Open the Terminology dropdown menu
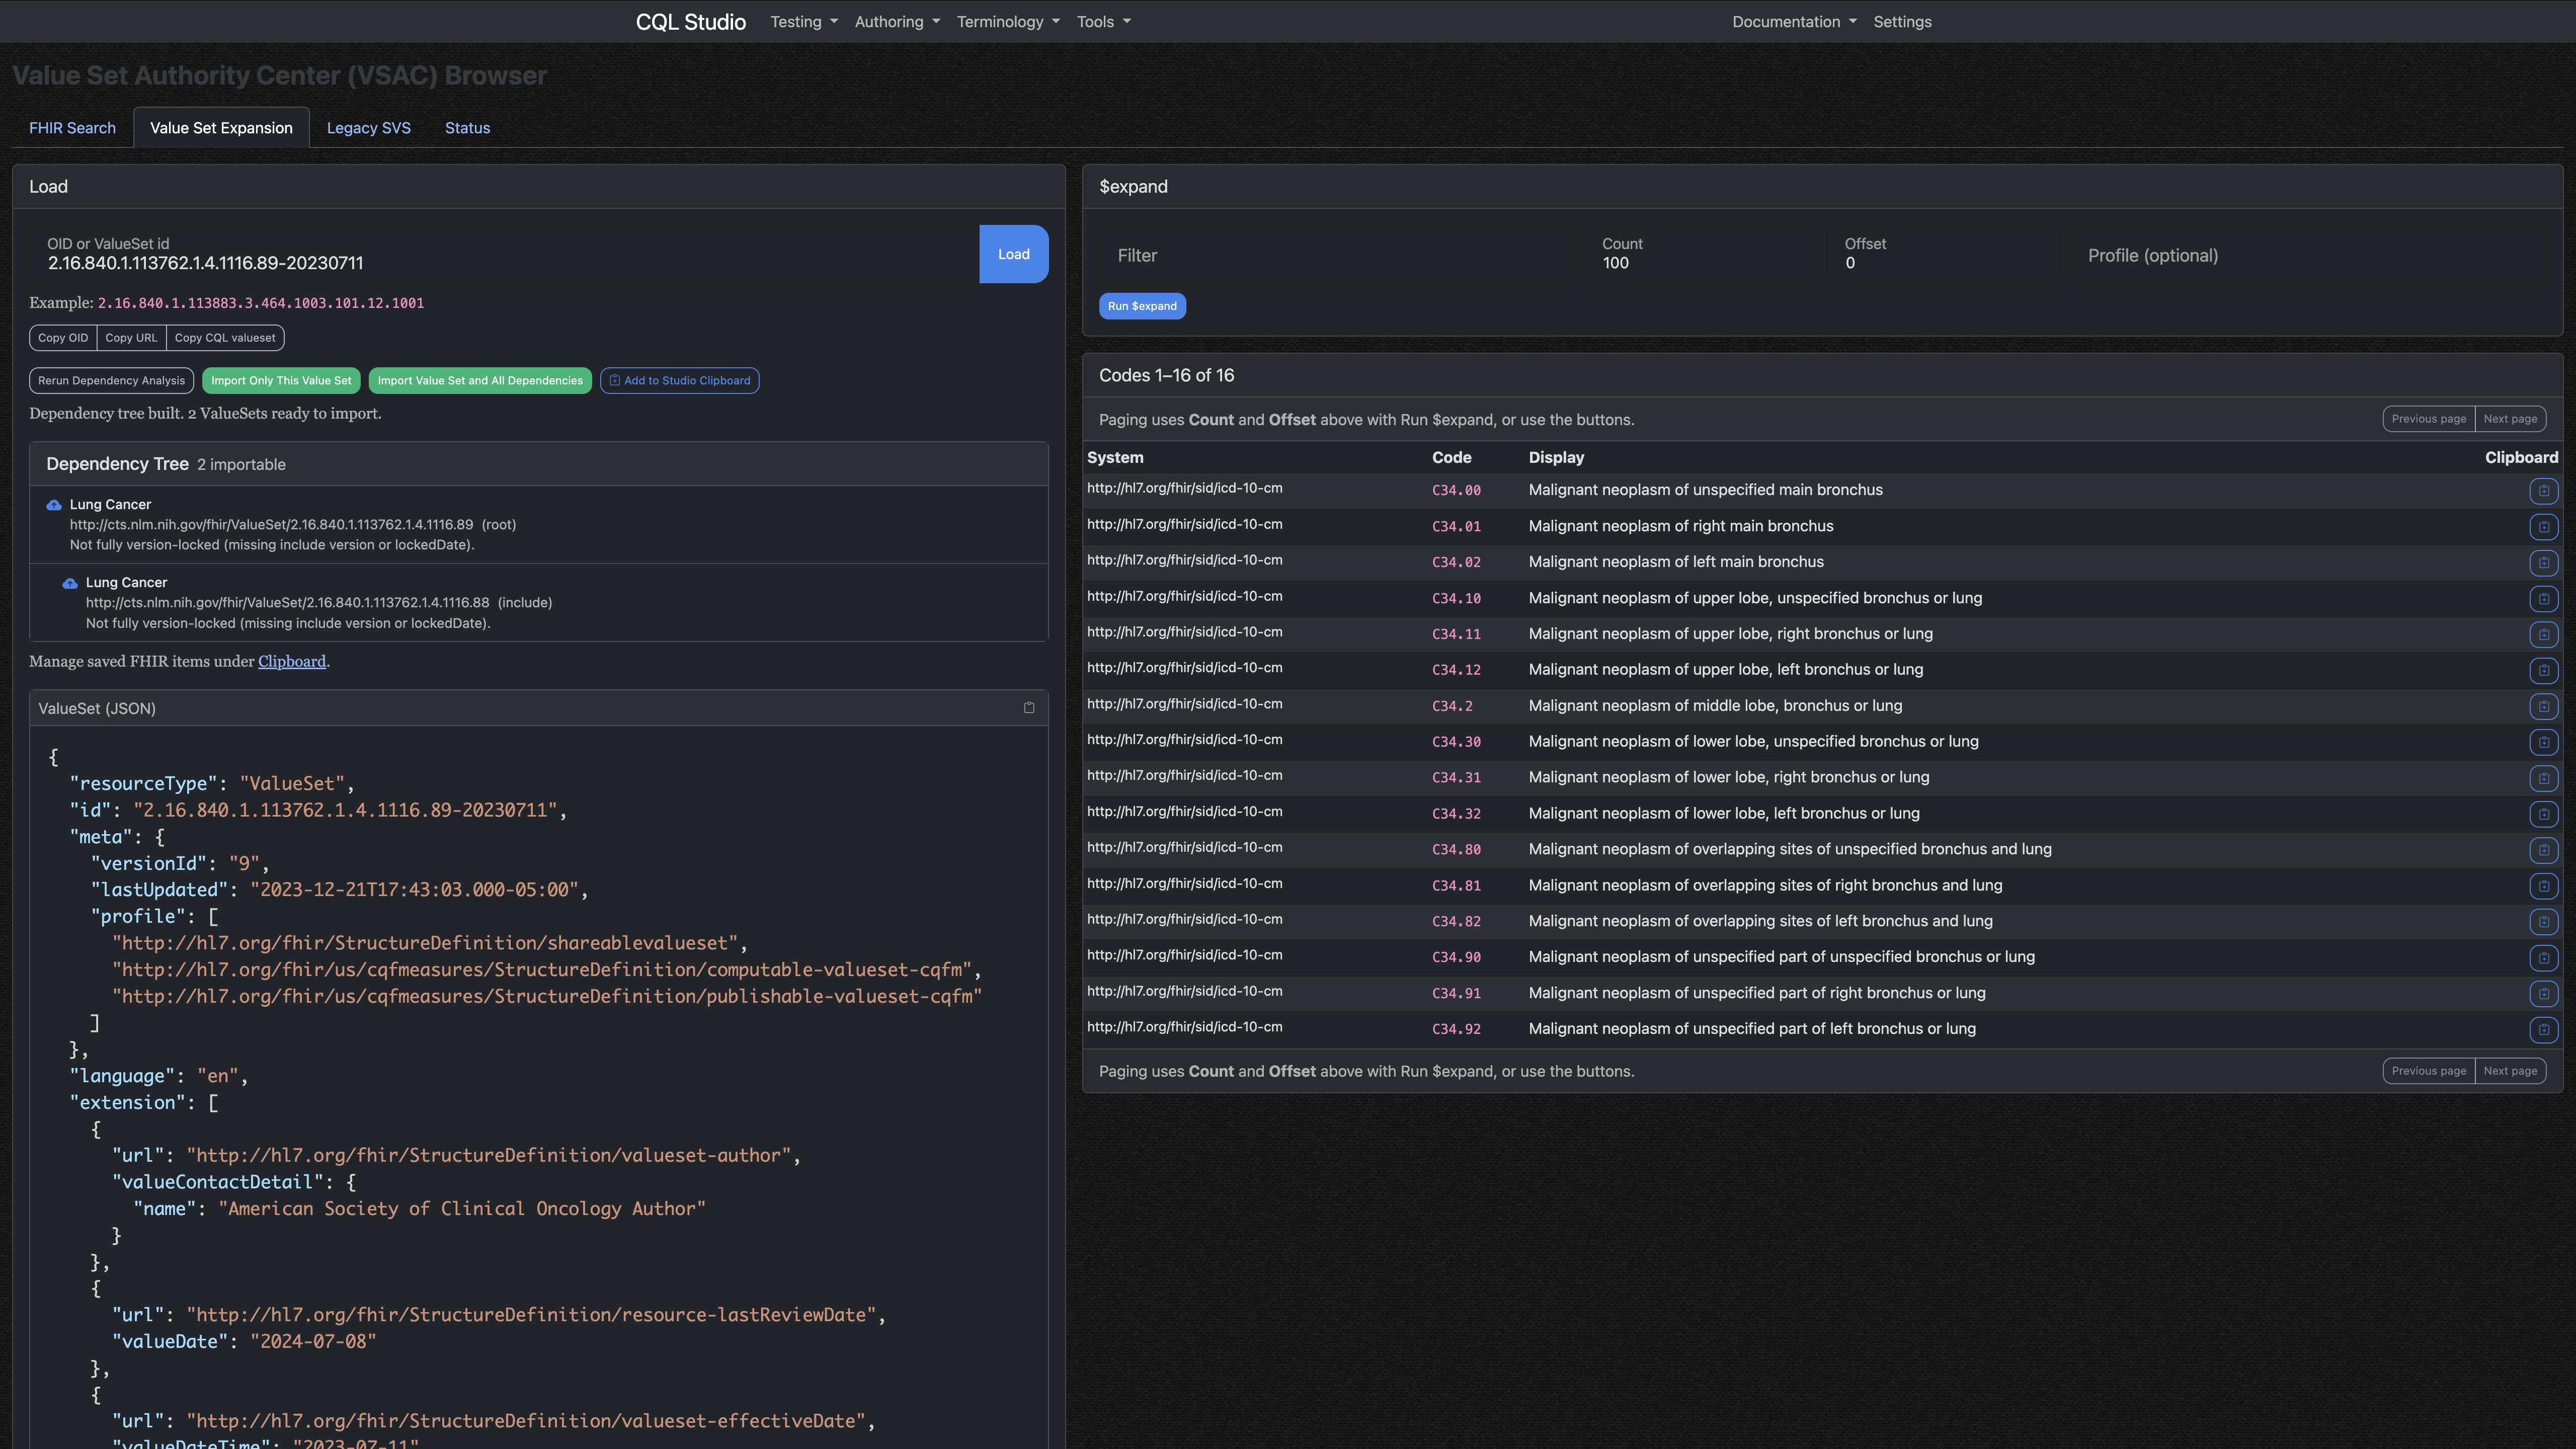This screenshot has height=1449, width=2576. pyautogui.click(x=1008, y=22)
